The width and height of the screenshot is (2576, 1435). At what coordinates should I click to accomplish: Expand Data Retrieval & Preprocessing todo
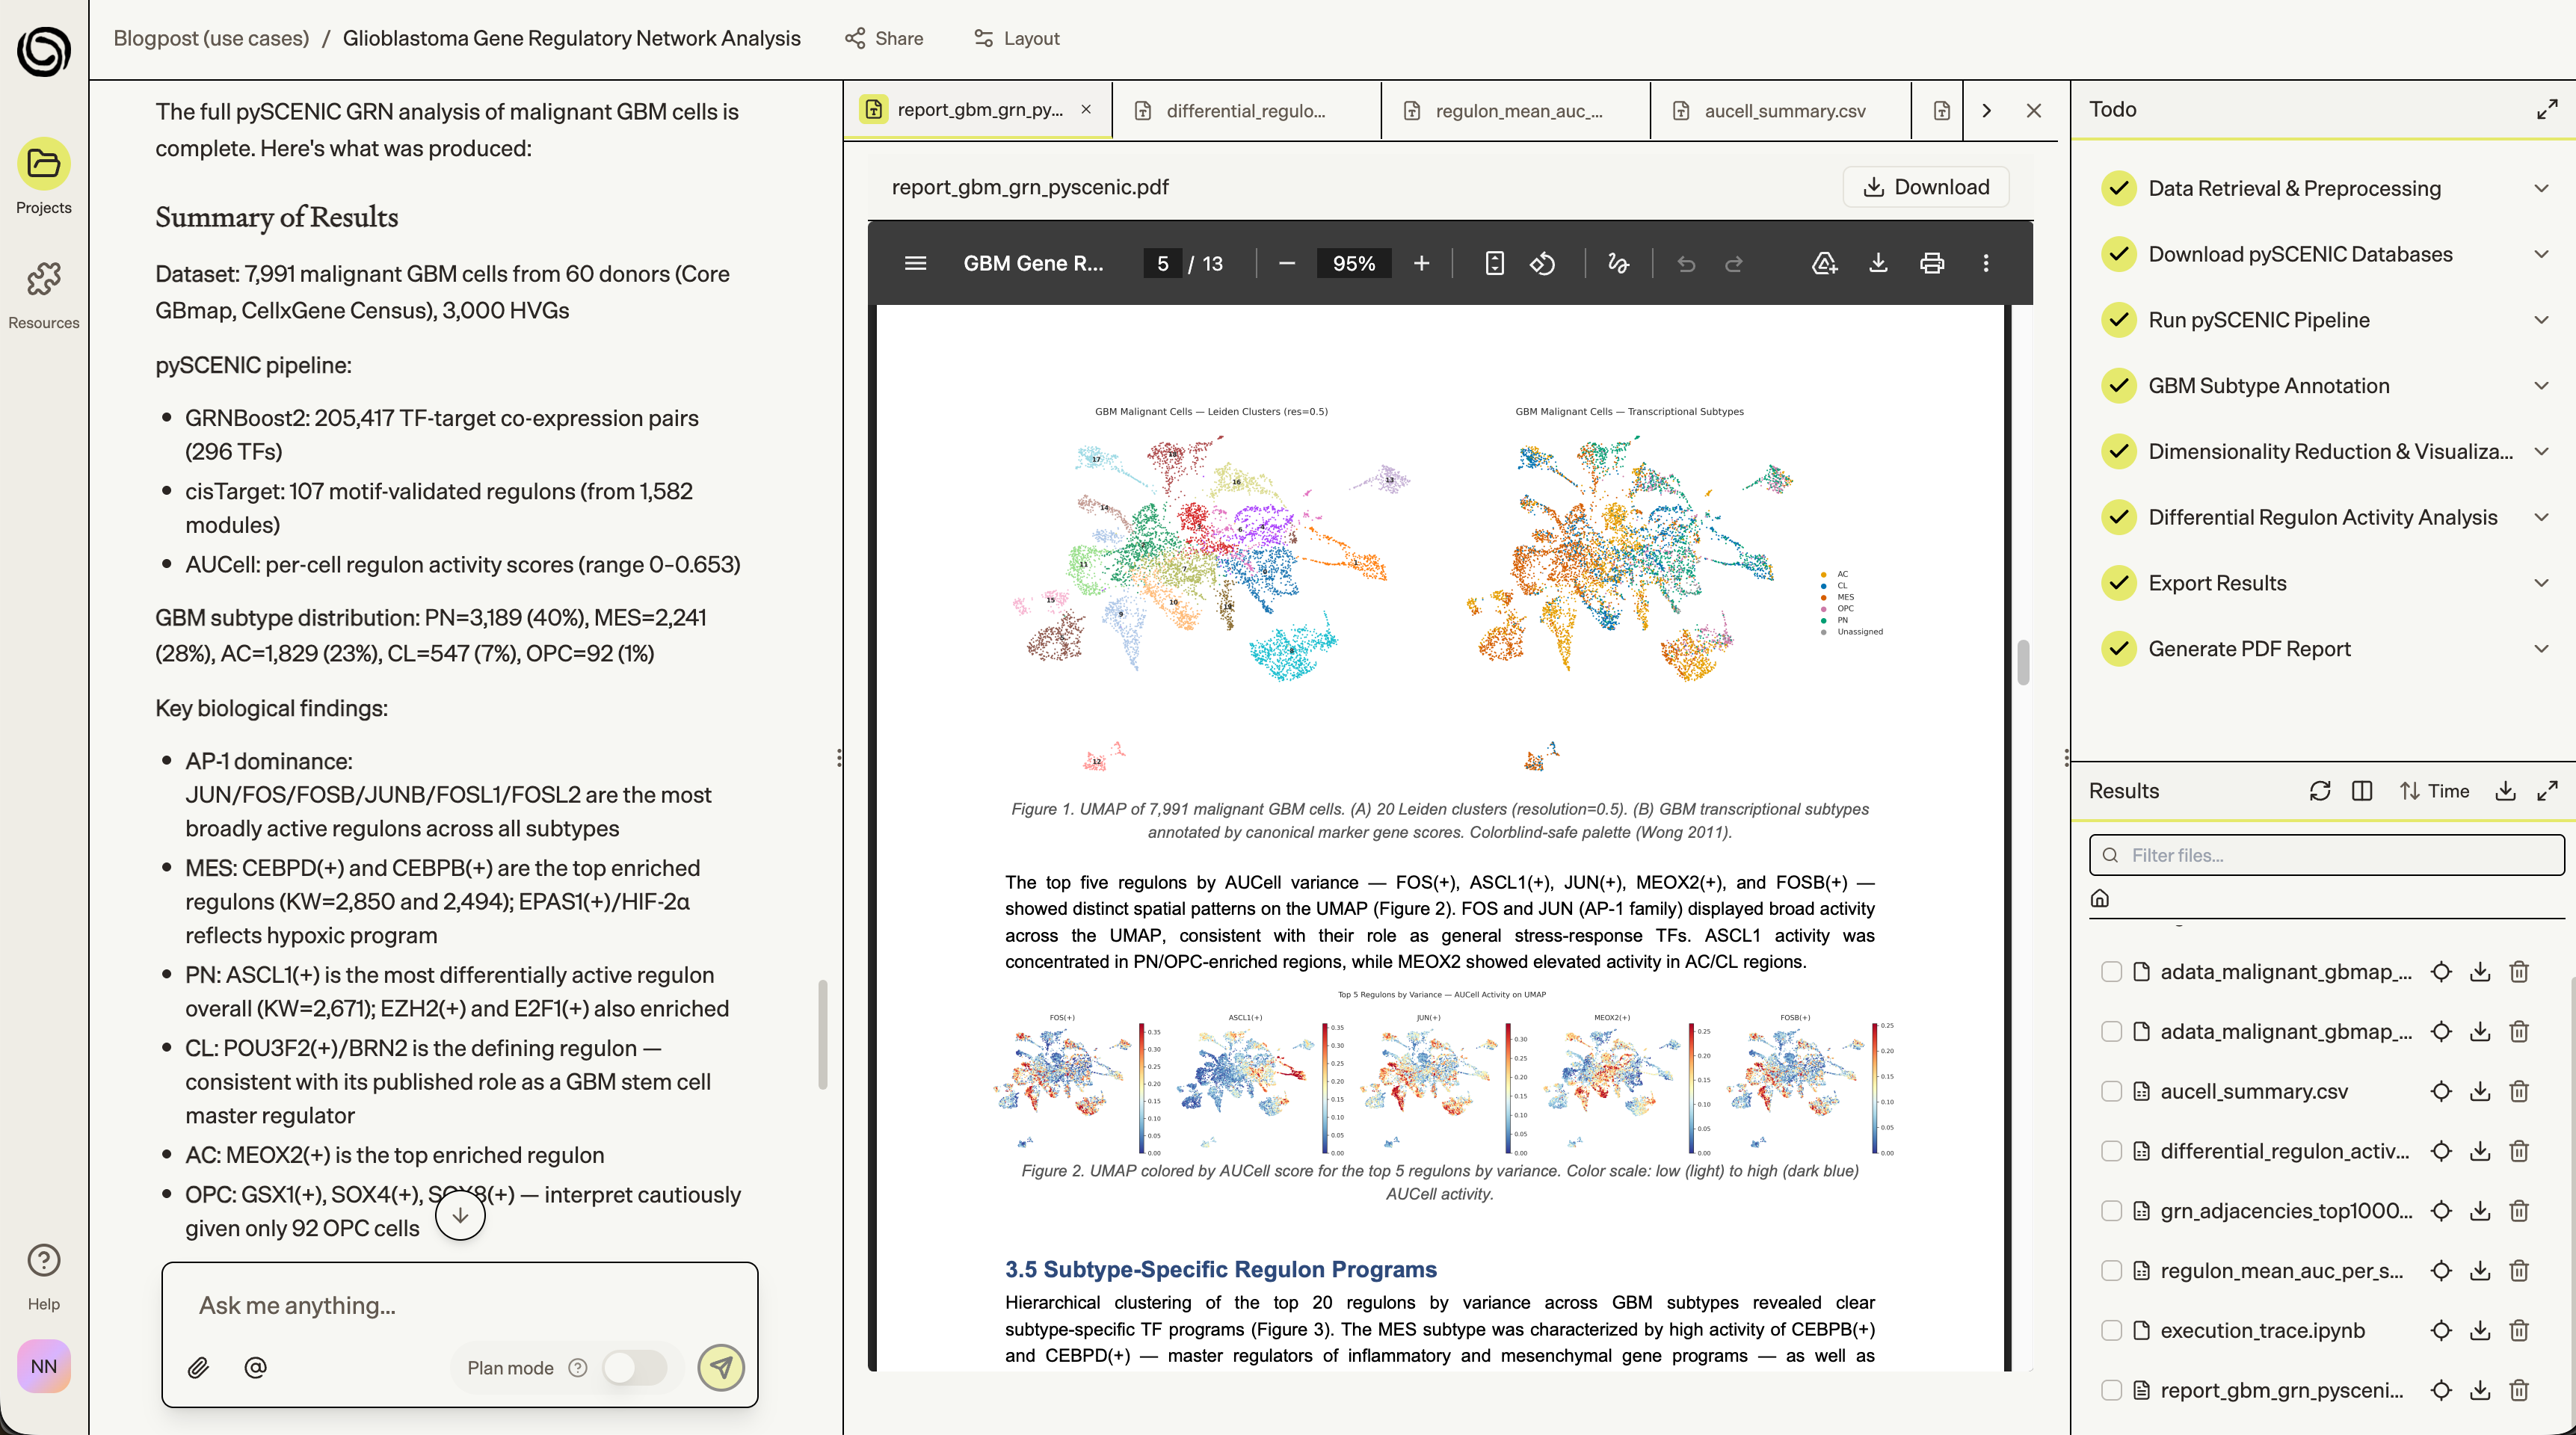(2541, 188)
